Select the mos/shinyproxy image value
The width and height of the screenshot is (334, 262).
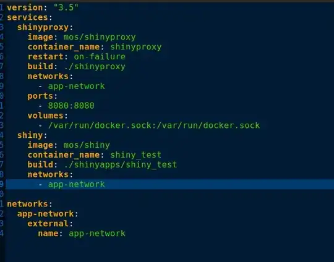click(100, 37)
